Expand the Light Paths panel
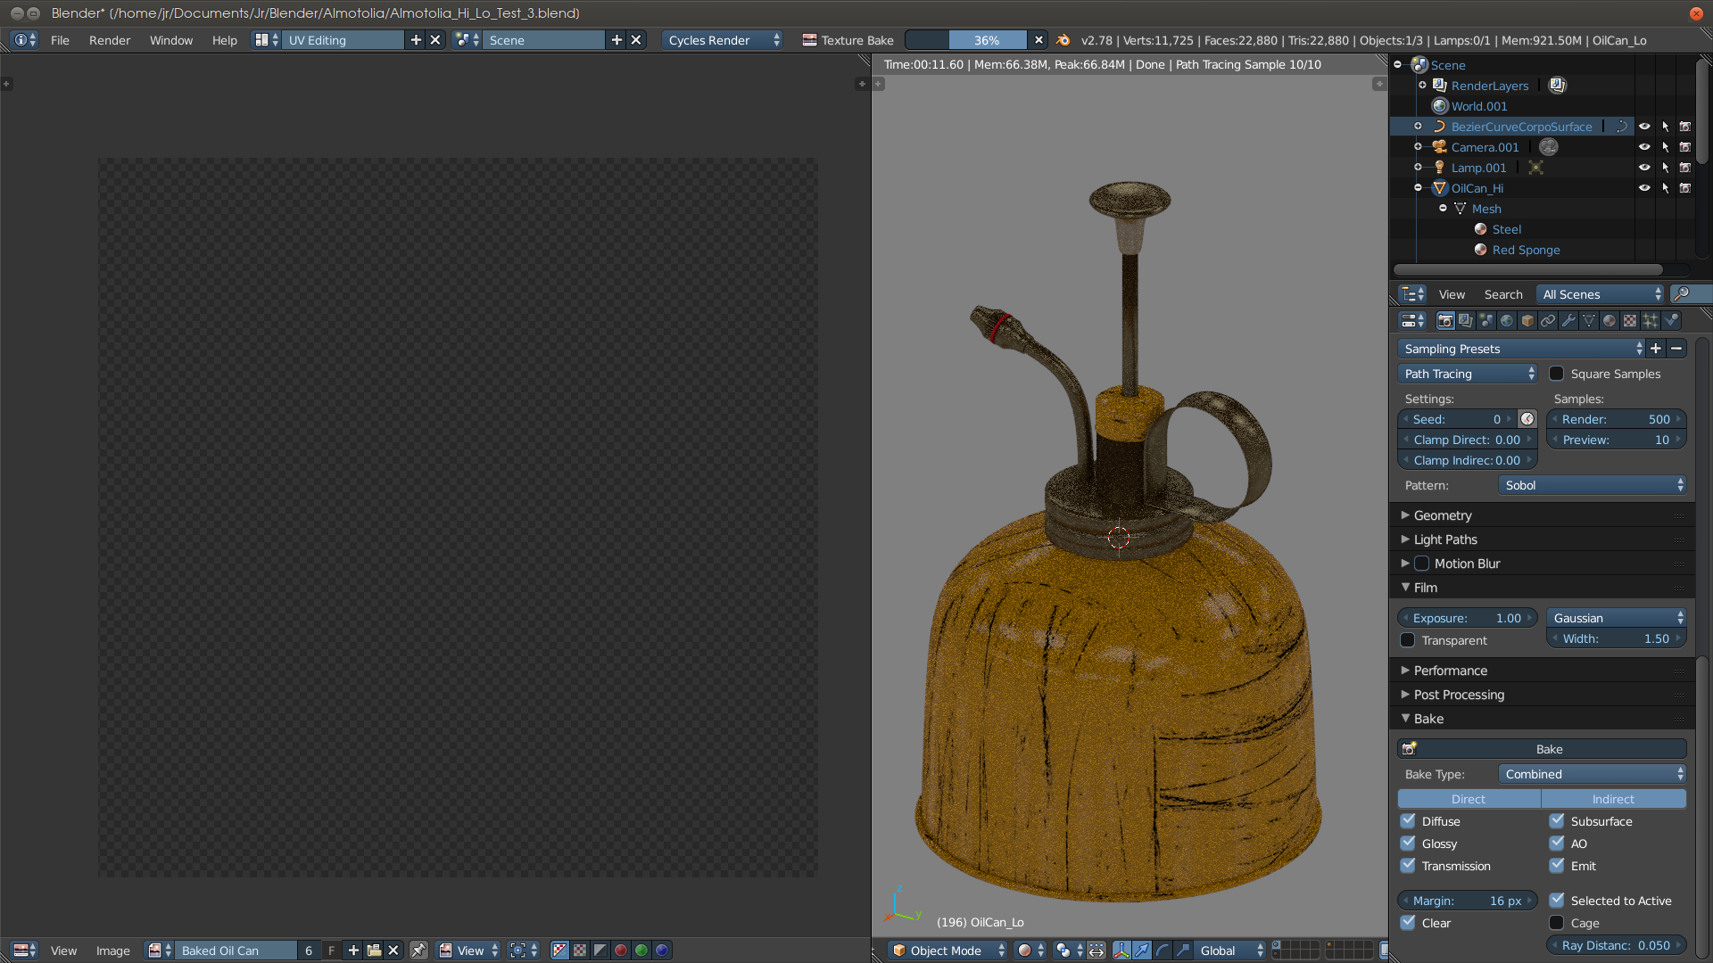The height and width of the screenshot is (963, 1713). tap(1445, 539)
